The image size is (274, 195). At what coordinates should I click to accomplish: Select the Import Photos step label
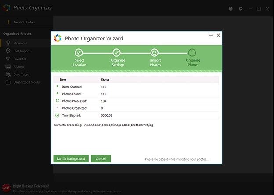coord(155,63)
